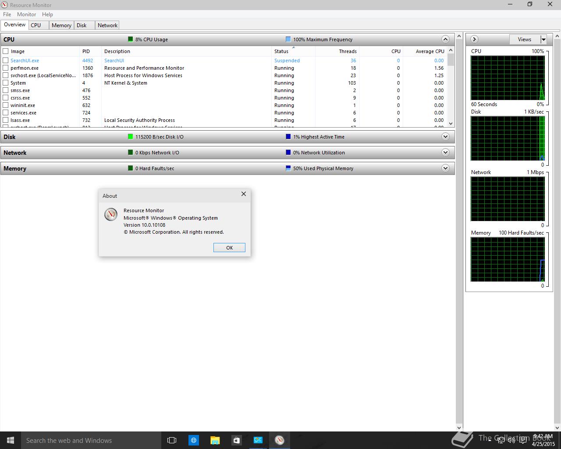
Task: Click OK in the About dialog
Action: pyautogui.click(x=229, y=248)
